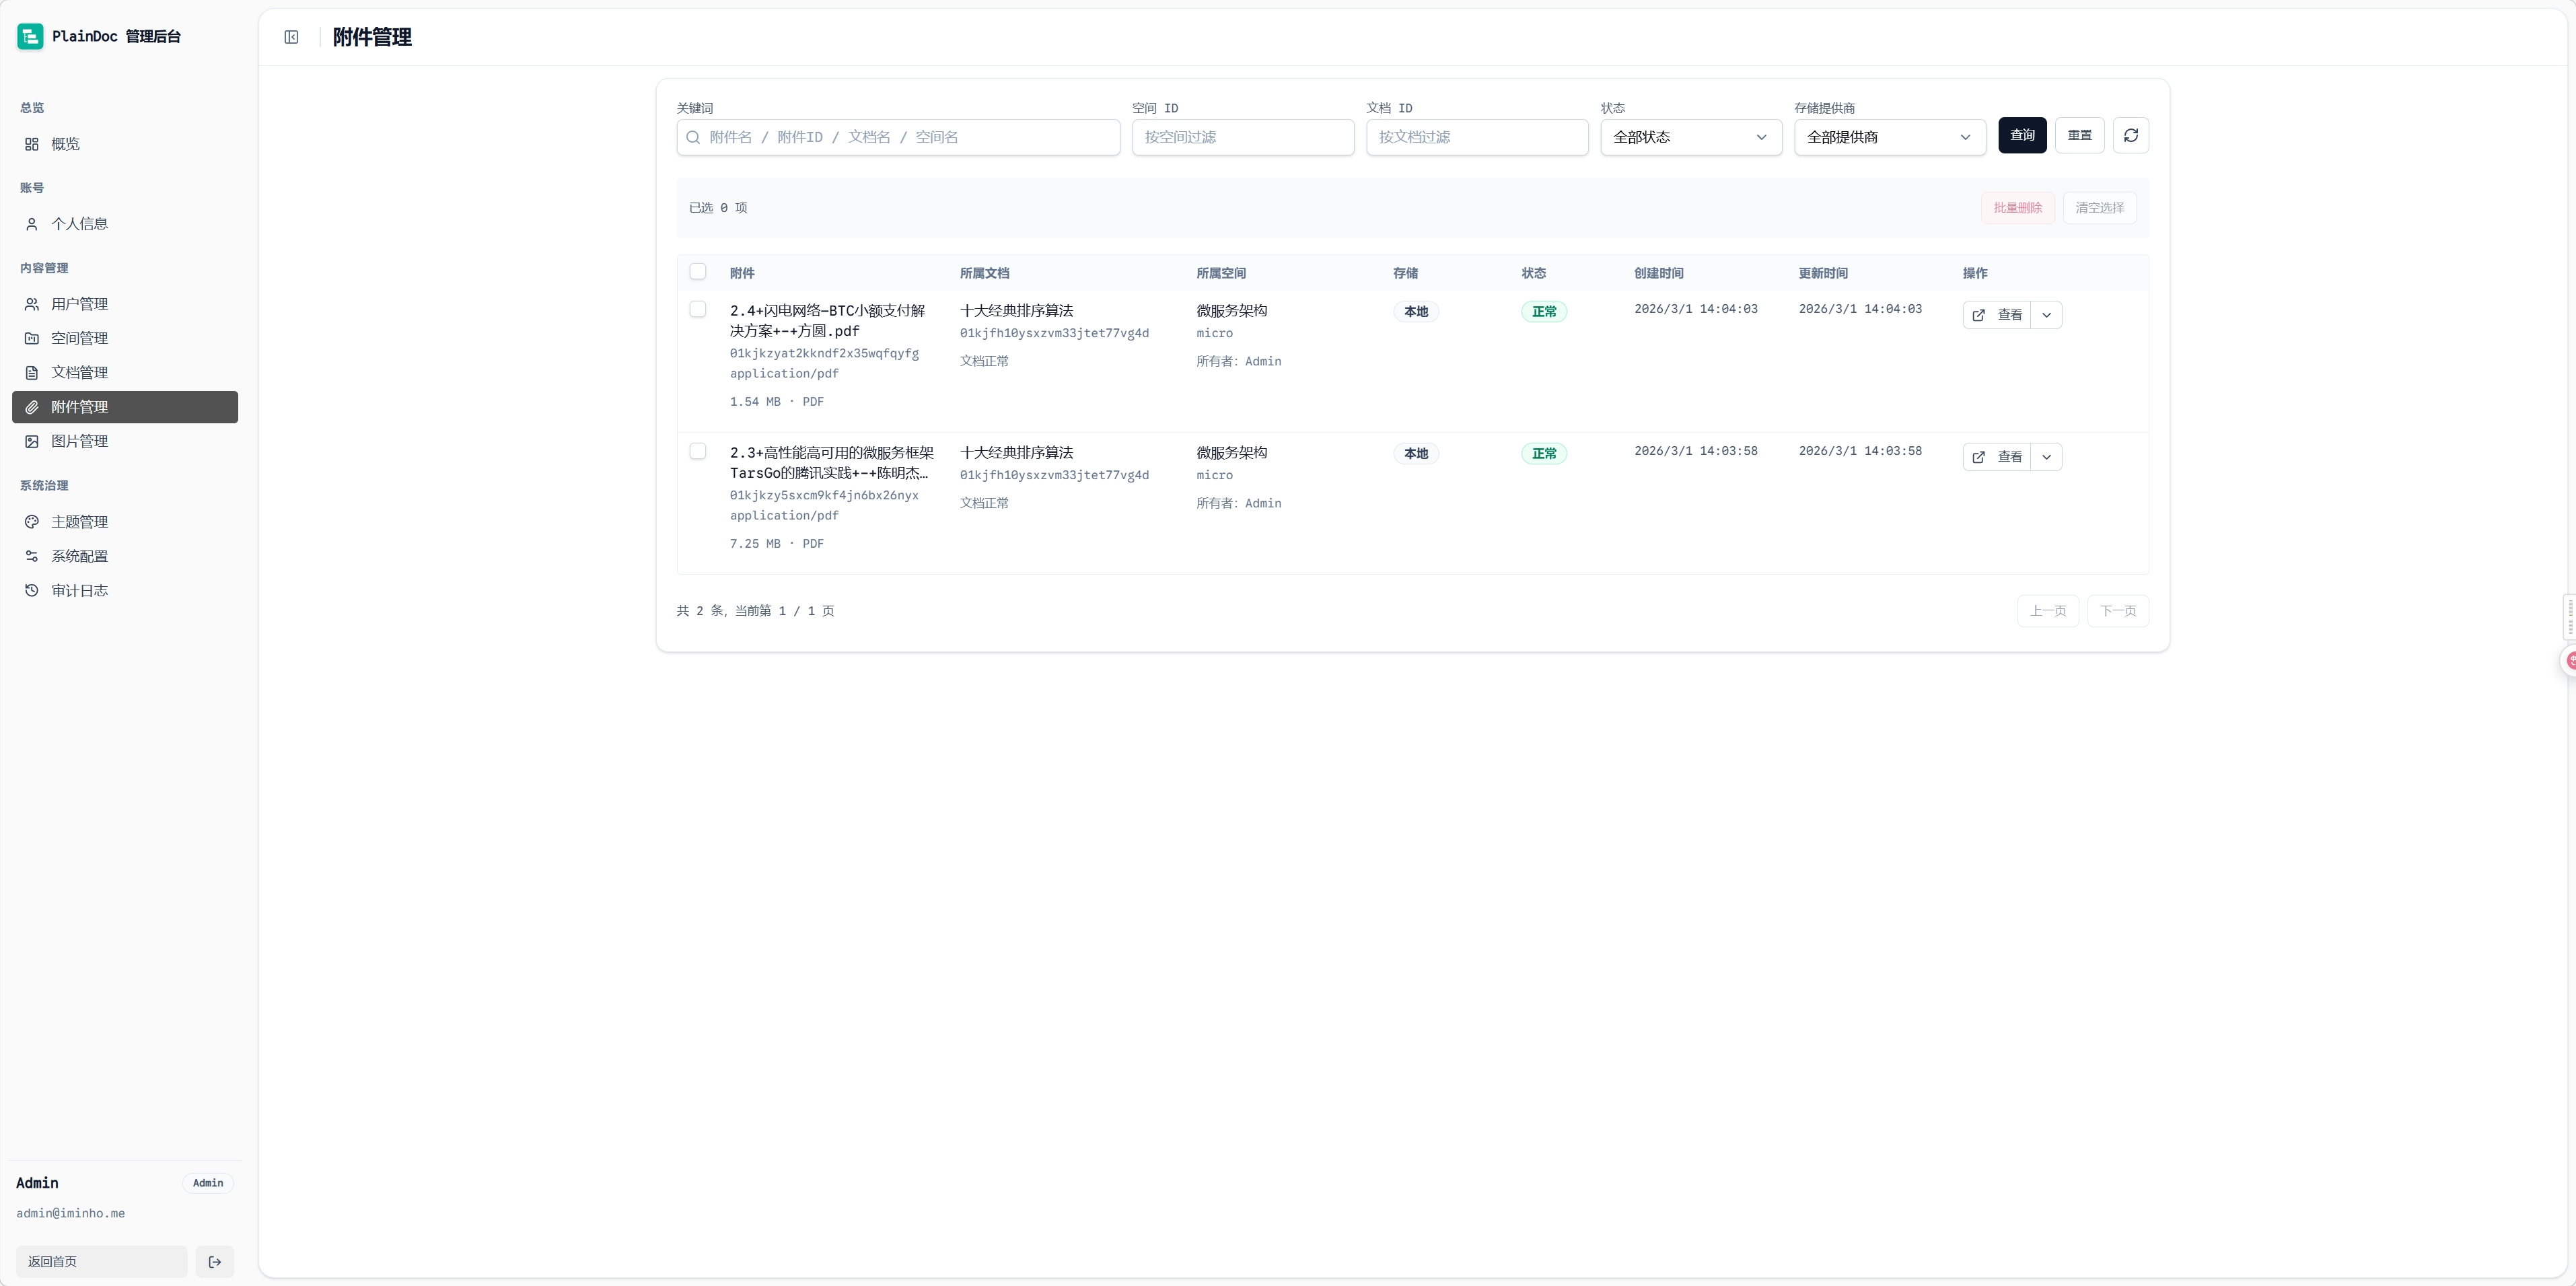Click the 下一页 pagination button
This screenshot has width=2576, height=1286.
2117,611
